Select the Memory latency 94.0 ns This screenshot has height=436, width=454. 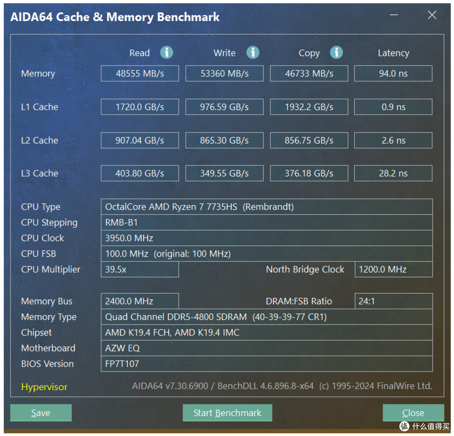click(x=393, y=73)
